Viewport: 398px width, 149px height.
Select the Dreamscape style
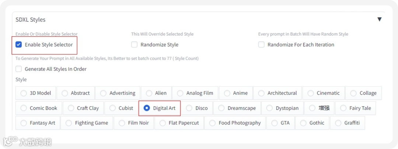221,108
